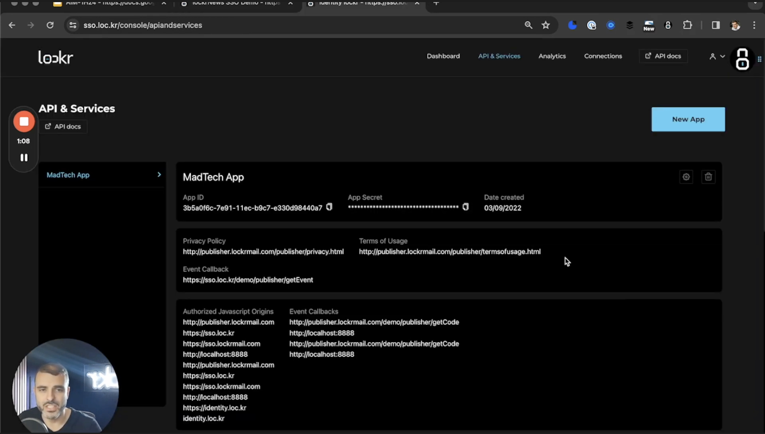Click the identity.loc.kr origin without https
The width and height of the screenshot is (765, 434).
click(203, 418)
